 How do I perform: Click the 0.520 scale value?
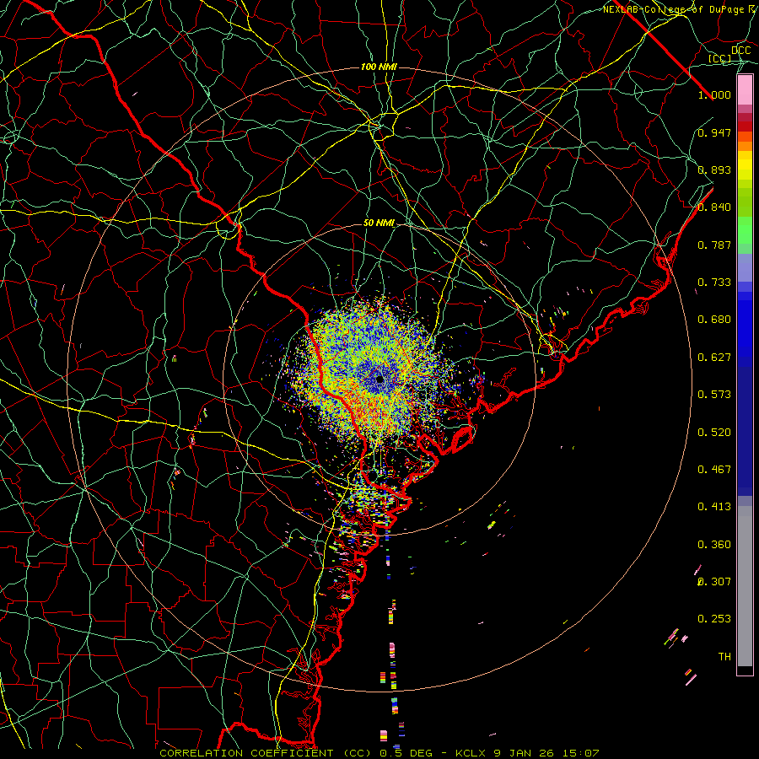click(714, 433)
